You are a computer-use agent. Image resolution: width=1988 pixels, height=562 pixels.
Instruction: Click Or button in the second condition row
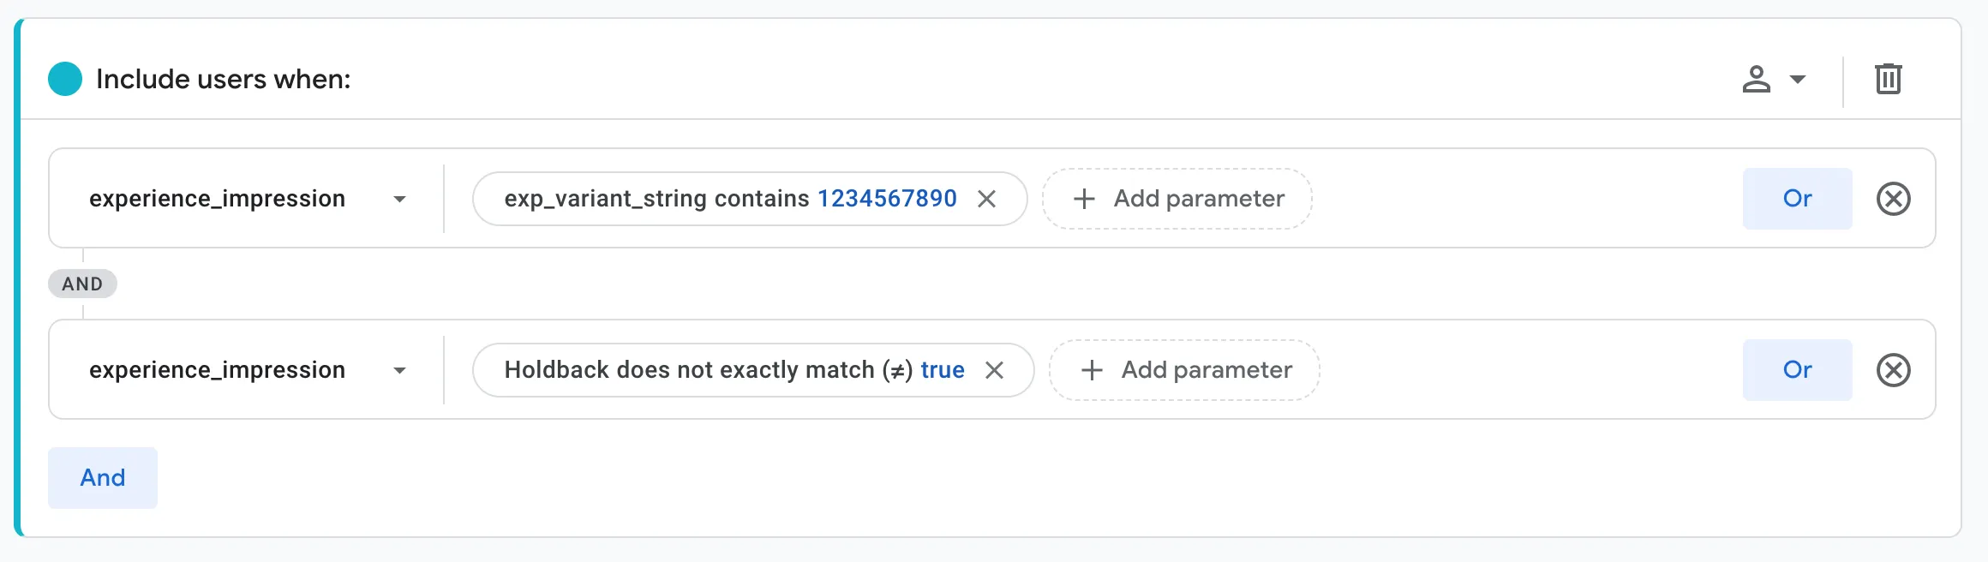[1797, 370]
